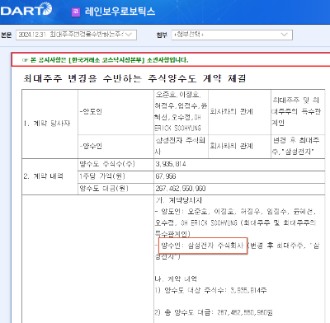
Task: Click the '-양수인' table cell
Action: 115,146
